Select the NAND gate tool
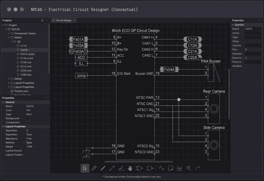Viewport: 264px width, 181px height. coord(150,168)
